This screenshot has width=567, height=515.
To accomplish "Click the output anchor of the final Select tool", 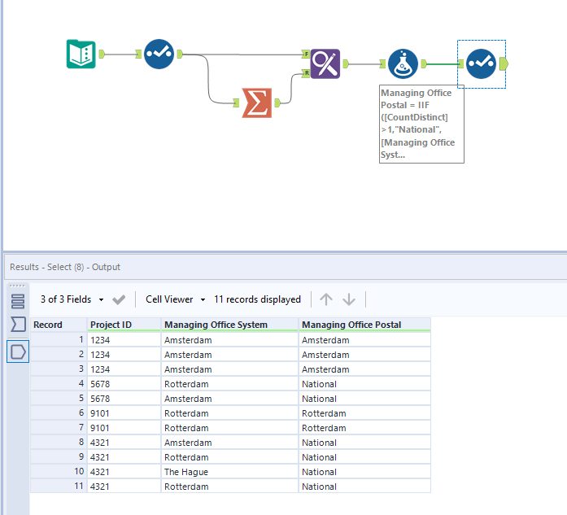I will point(504,63).
